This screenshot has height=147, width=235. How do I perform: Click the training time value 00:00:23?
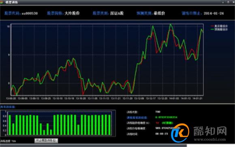(x=162, y=134)
